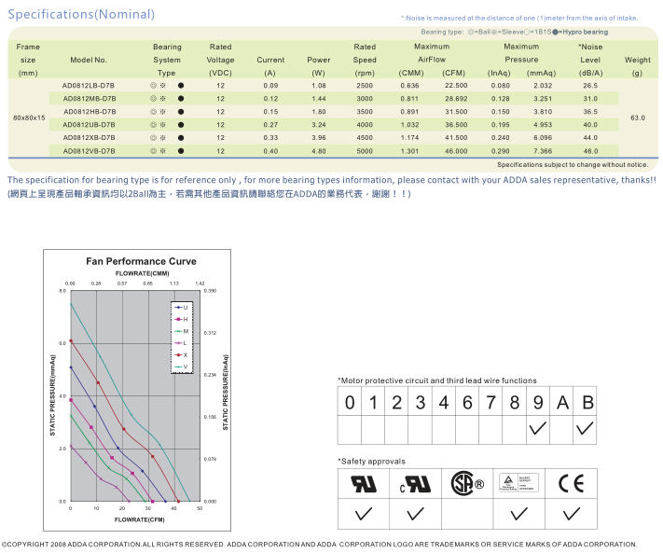
Task: Click model number AD0812VB-D7B
Action: pyautogui.click(x=89, y=151)
